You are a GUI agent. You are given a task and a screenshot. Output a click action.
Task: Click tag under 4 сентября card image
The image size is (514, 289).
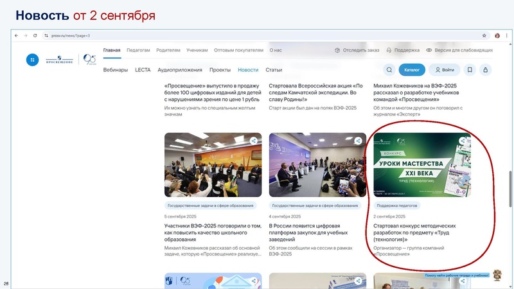315,206
